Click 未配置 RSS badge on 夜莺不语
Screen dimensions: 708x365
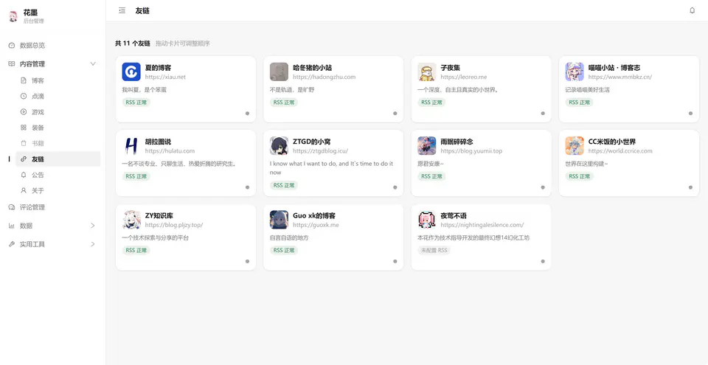coord(434,250)
